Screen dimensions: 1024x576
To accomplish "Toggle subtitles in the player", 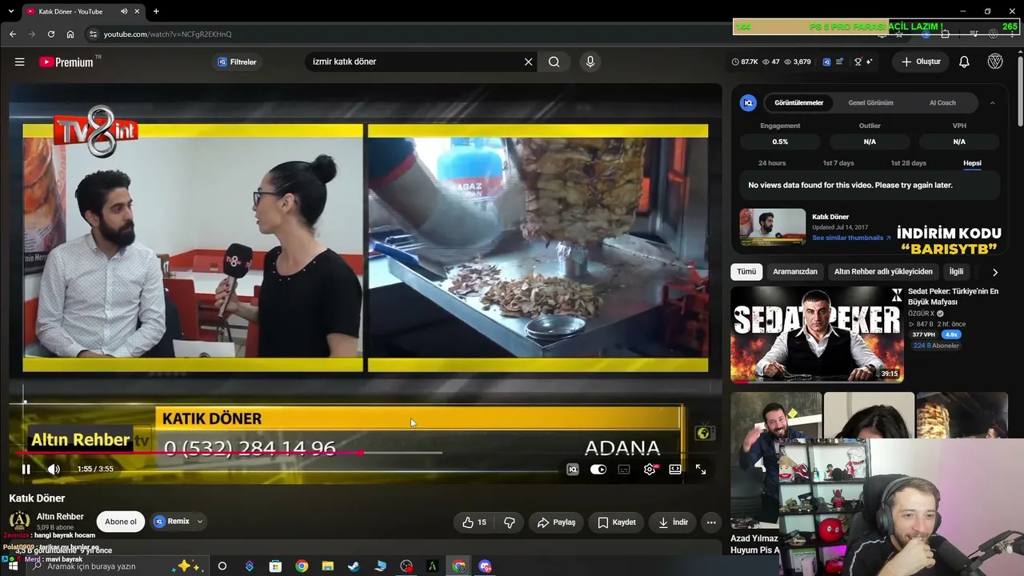I will 624,470.
